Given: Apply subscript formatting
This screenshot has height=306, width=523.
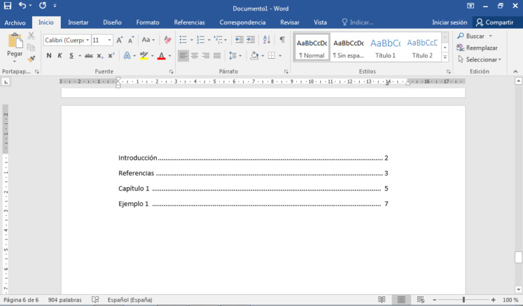Looking at the screenshot, I should point(100,55).
